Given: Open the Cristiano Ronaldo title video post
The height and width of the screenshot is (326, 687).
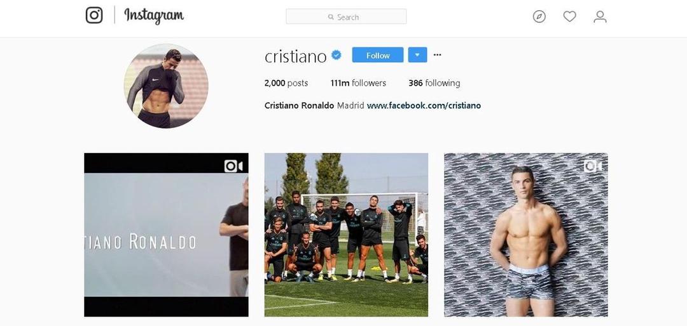Looking at the screenshot, I should tap(166, 235).
